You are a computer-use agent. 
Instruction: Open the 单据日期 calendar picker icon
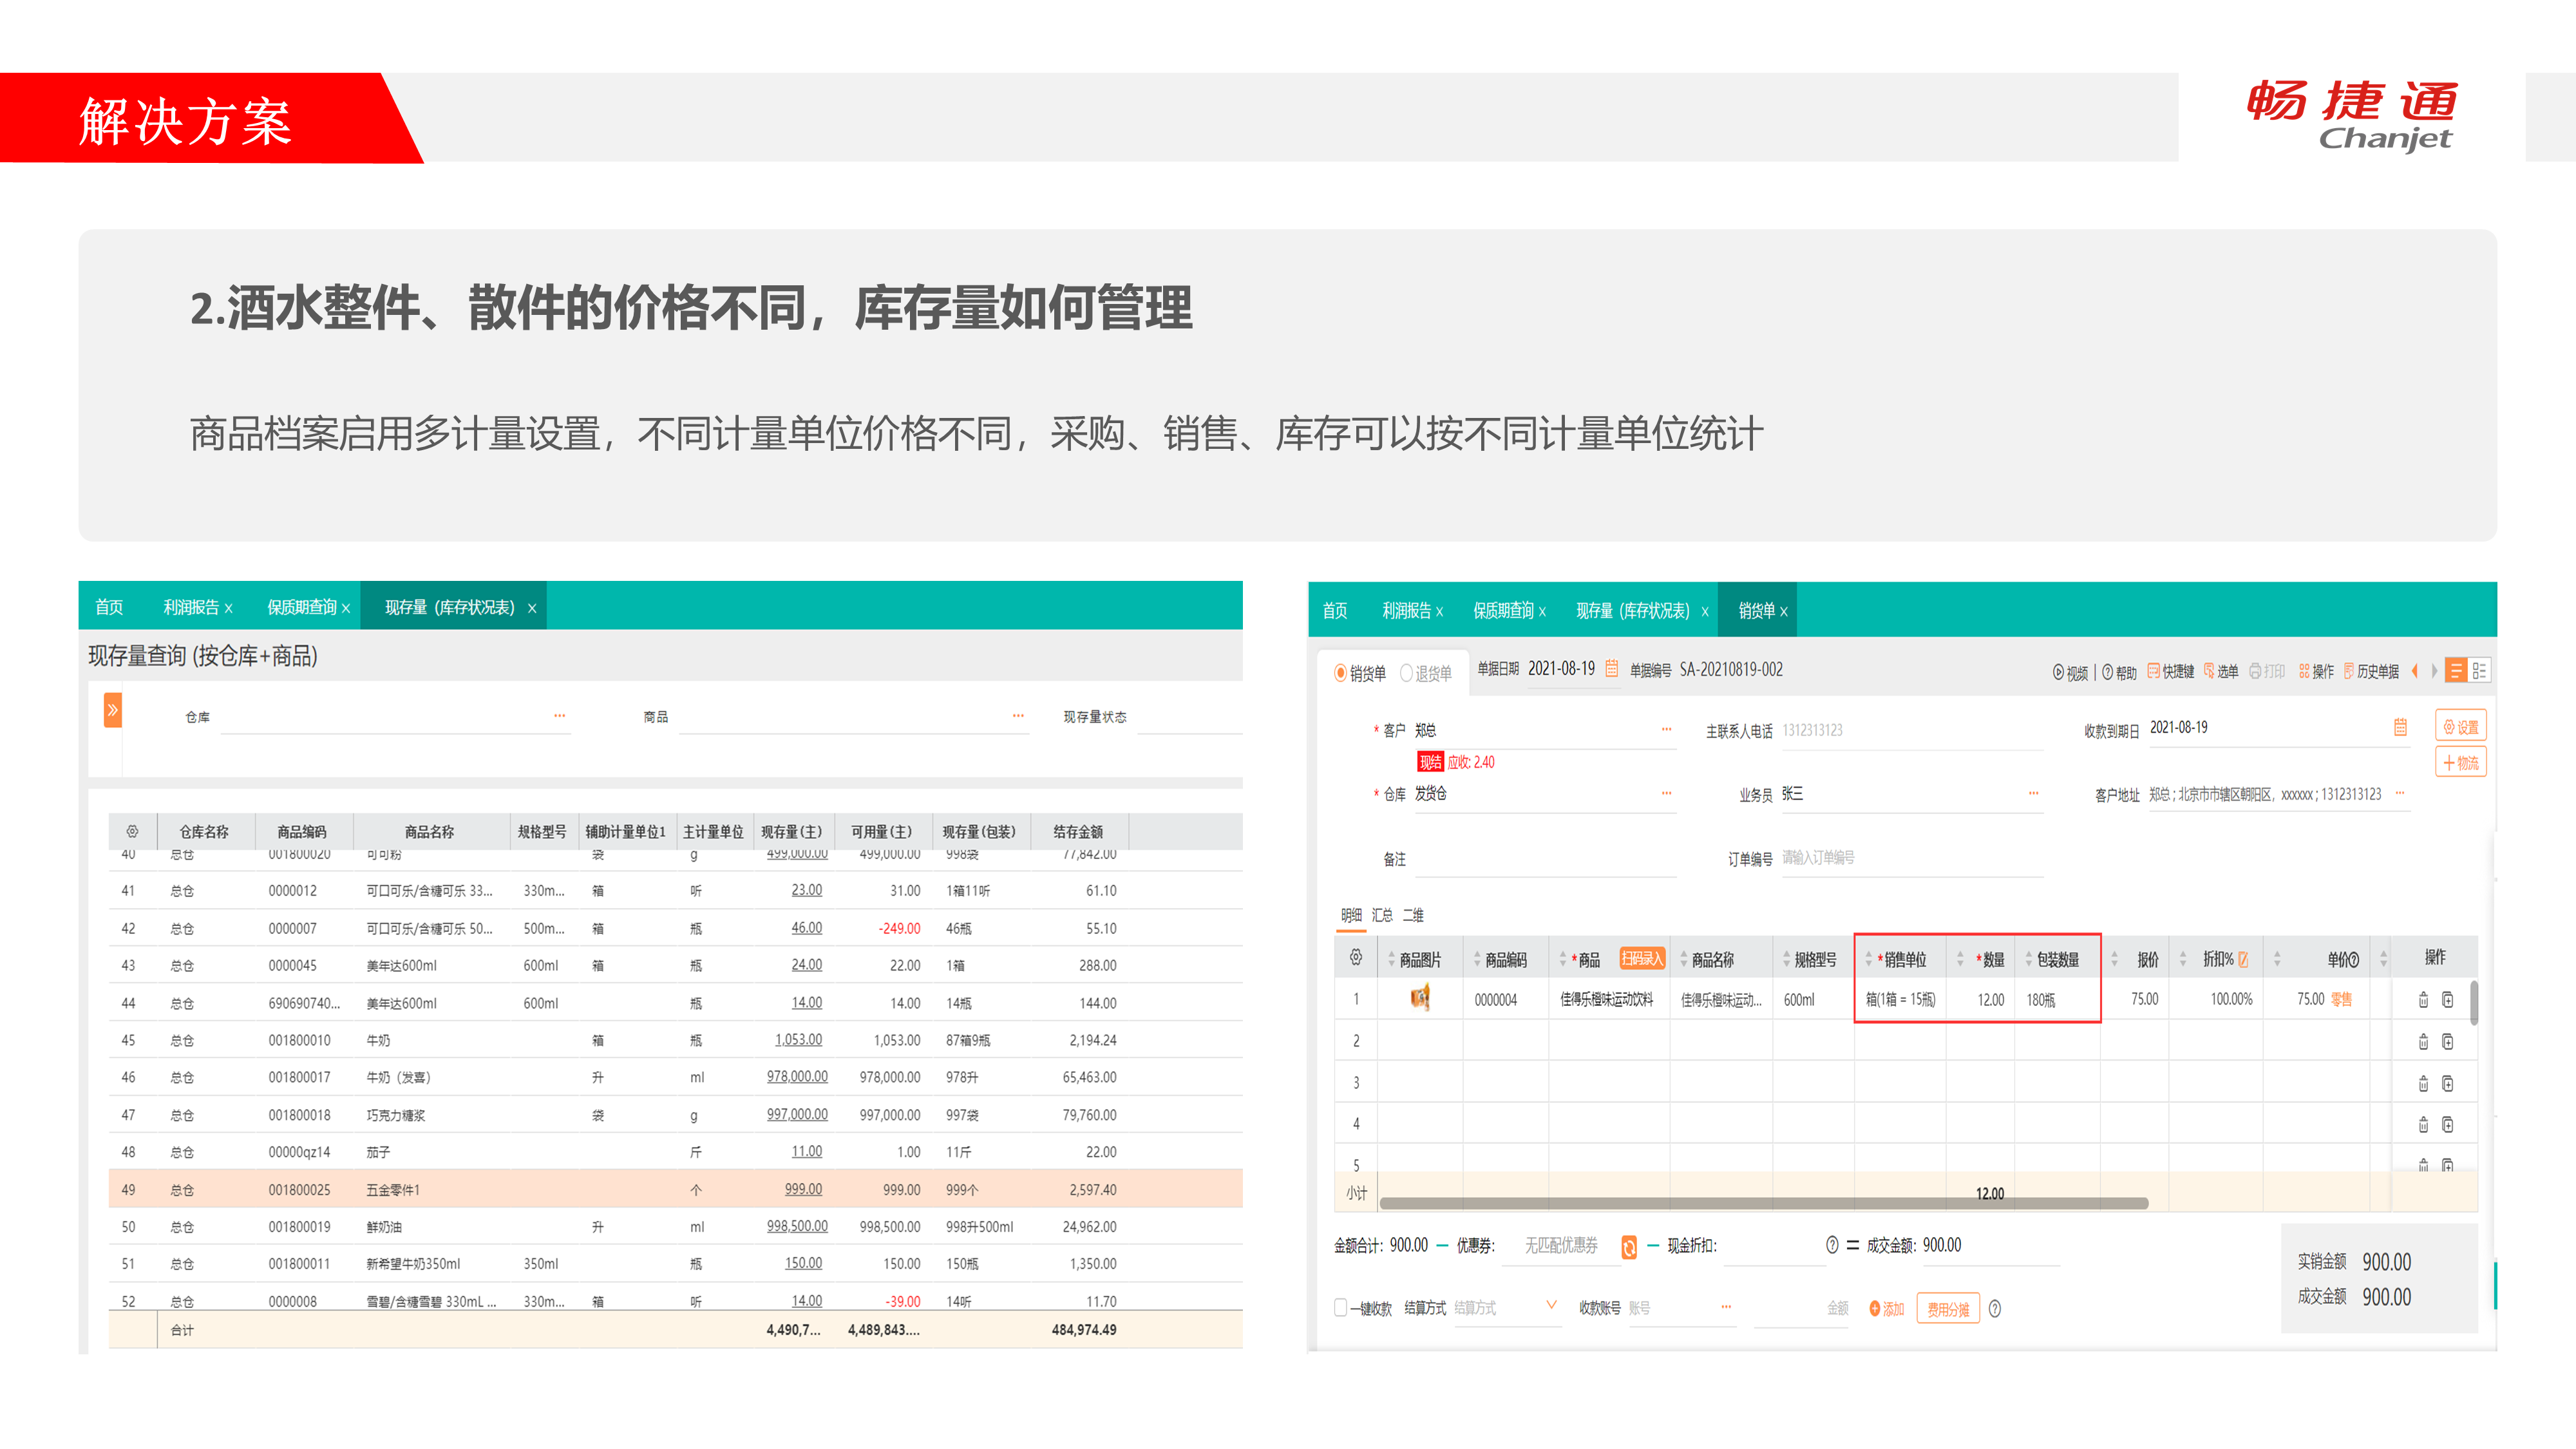[1611, 669]
